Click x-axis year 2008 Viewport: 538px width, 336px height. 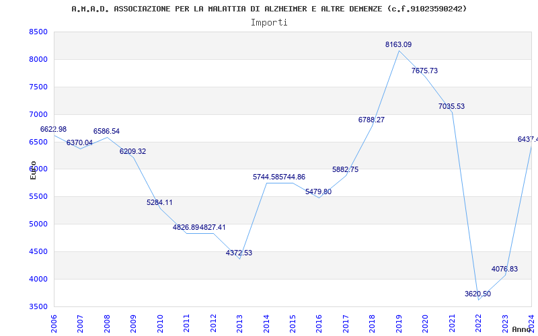107,324
